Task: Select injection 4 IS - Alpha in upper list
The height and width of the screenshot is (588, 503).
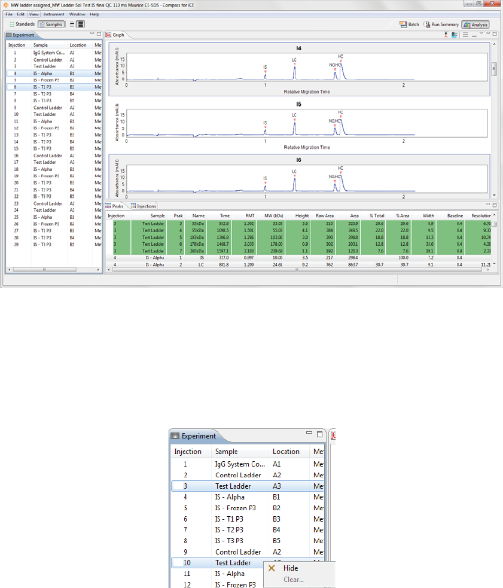Action: pos(54,74)
